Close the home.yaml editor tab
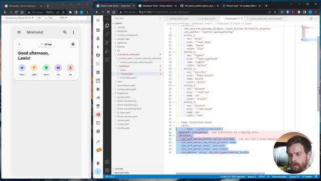This screenshot has width=321, height=181. point(242,19)
